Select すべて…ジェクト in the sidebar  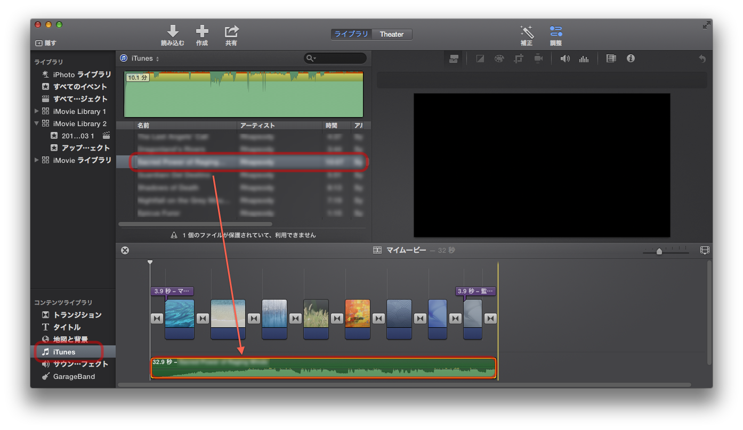click(x=74, y=99)
